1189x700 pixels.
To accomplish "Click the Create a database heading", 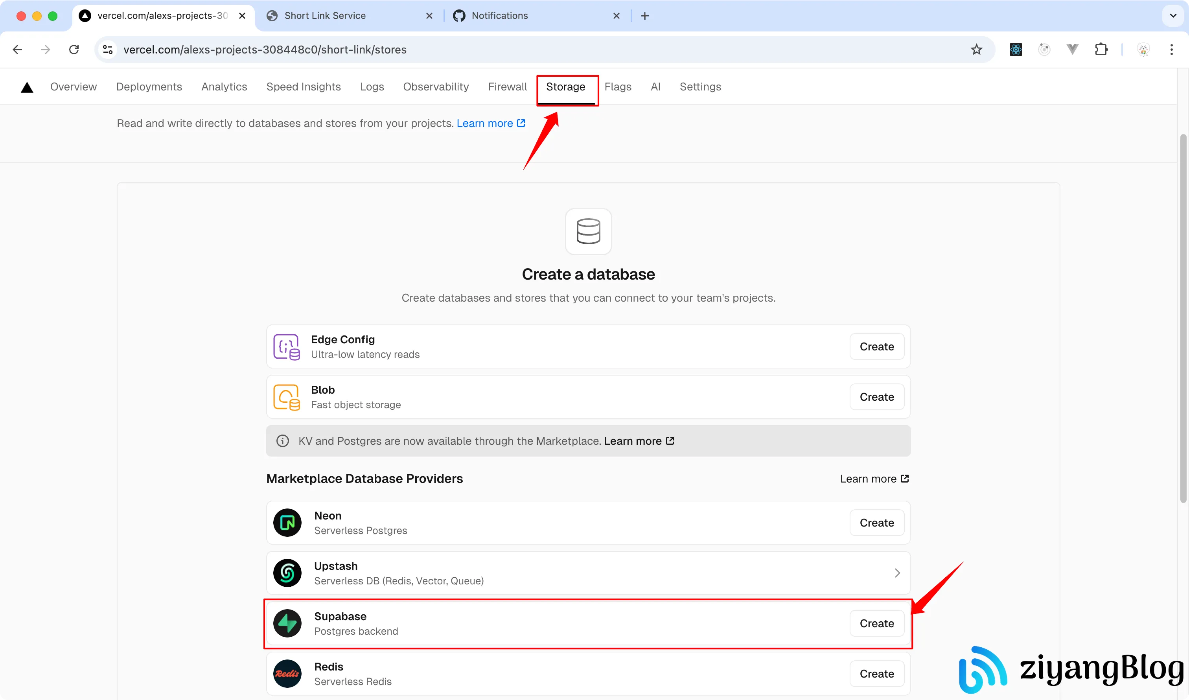I will tap(588, 274).
